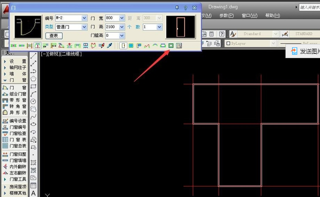Open help via the question mark icon

[186, 8]
